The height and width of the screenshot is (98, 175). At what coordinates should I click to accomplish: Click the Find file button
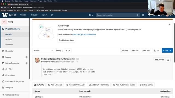[x=135, y=51]
